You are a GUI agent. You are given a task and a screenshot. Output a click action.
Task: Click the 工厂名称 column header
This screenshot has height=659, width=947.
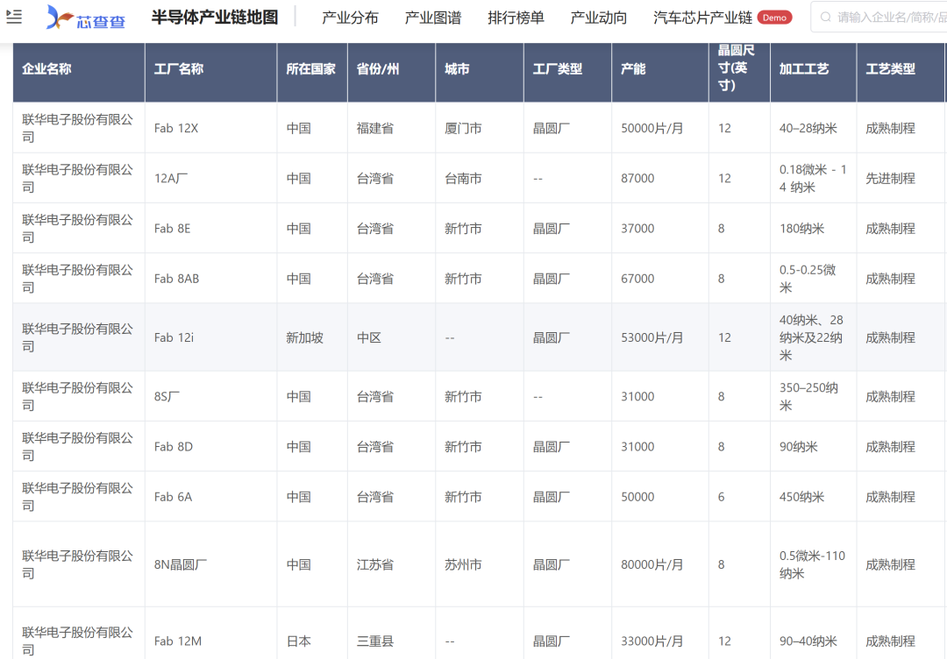pyautogui.click(x=179, y=68)
